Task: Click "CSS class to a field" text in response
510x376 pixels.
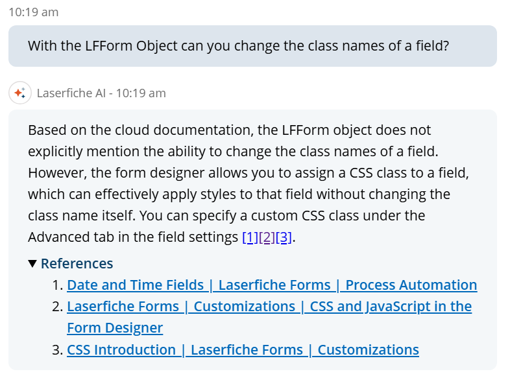Action: tap(409, 173)
